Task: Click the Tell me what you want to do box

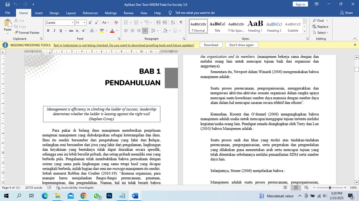Action: coord(195,13)
